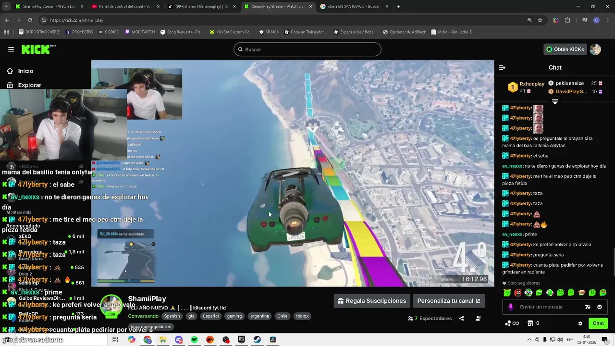Screen dimensions: 615x346
Task: Click the Conversando category link
Action: coord(143,316)
